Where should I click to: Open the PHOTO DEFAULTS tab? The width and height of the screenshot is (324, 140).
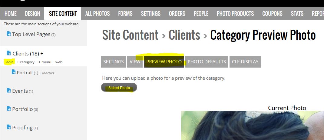click(x=207, y=62)
